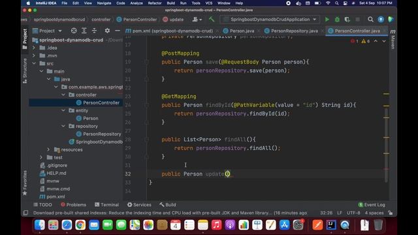
Task: Select mvnw.cmd file
Action: [x=58, y=189]
